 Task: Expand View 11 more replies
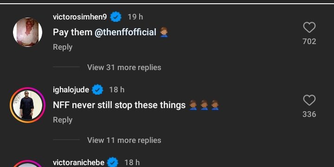click(124, 140)
